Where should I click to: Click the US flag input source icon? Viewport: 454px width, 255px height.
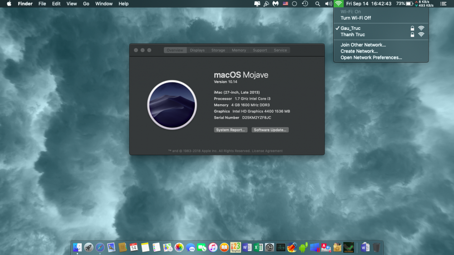[x=286, y=4]
